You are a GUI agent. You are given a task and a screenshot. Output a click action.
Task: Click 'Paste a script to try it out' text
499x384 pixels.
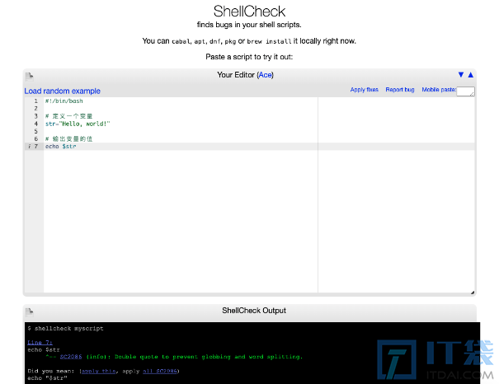(x=249, y=57)
